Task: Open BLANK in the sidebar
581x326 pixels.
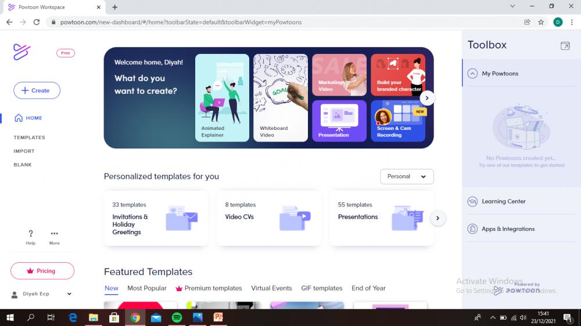Action: pyautogui.click(x=23, y=165)
